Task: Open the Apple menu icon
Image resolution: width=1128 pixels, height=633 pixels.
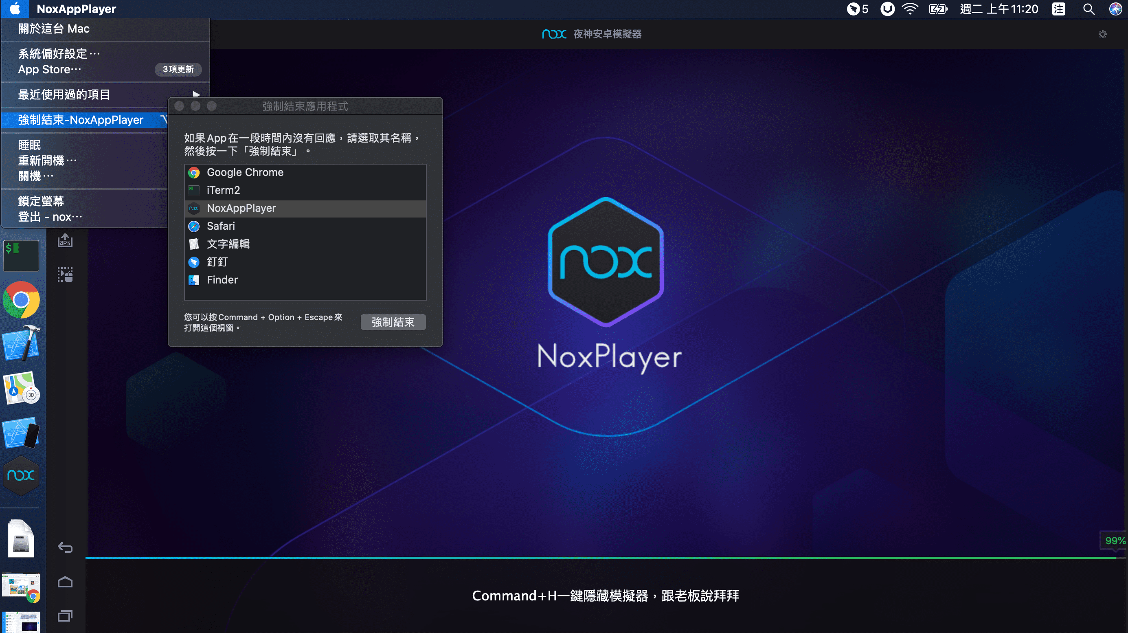Action: [15, 9]
